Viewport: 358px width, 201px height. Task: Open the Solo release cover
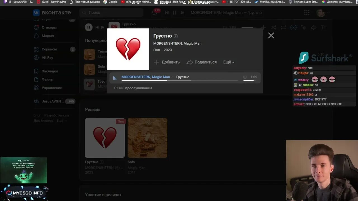point(147,138)
